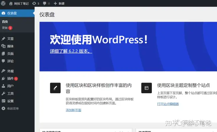The image size is (217, 132).
Task: Click the 欢迎使用WordPress! banner heading
Action: pos(99,40)
